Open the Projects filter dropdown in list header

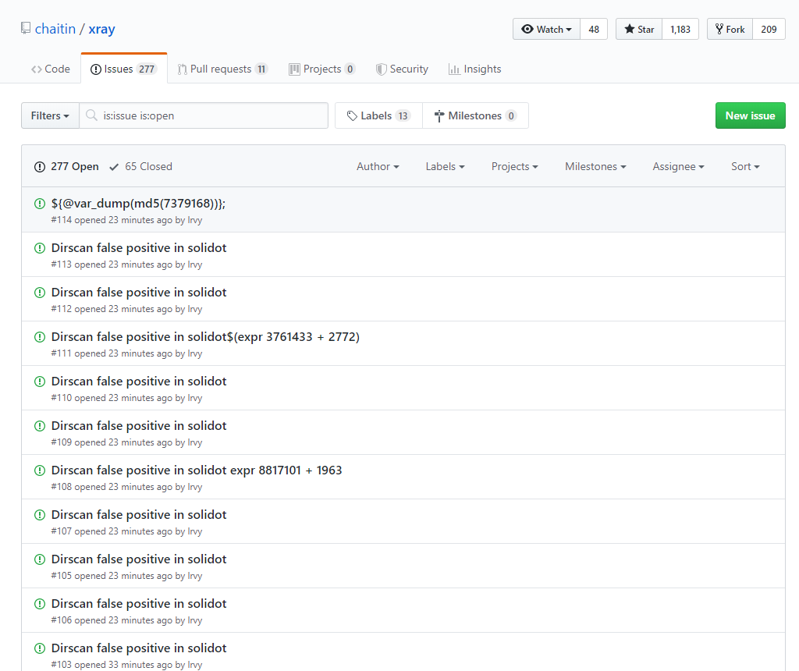515,167
